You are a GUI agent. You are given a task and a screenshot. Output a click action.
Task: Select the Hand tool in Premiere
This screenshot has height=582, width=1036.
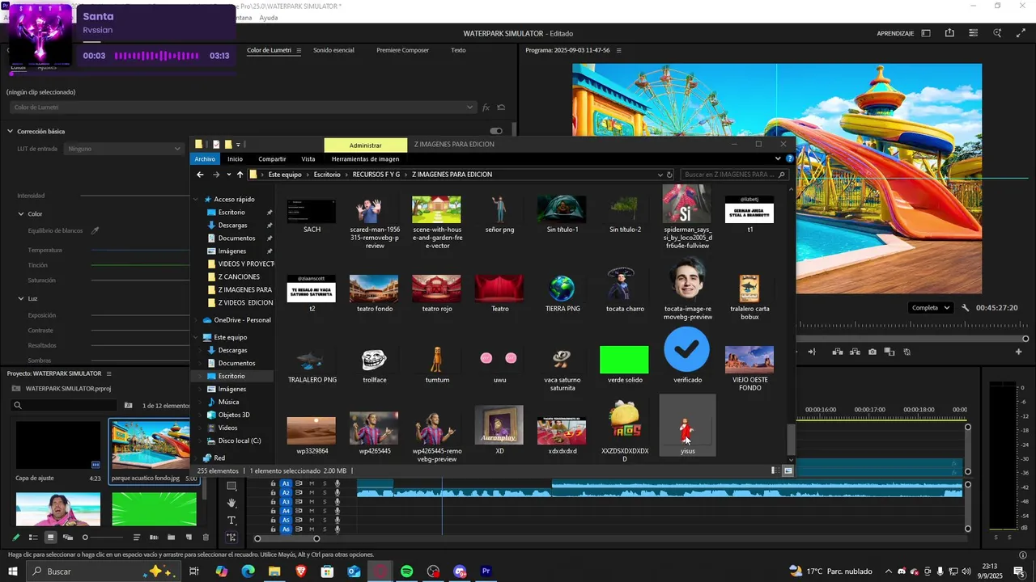[231, 503]
